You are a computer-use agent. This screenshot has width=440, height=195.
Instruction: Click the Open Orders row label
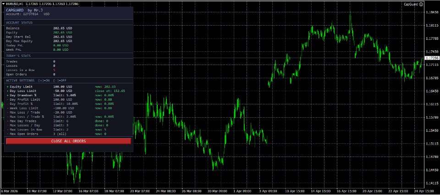click(x=16, y=74)
